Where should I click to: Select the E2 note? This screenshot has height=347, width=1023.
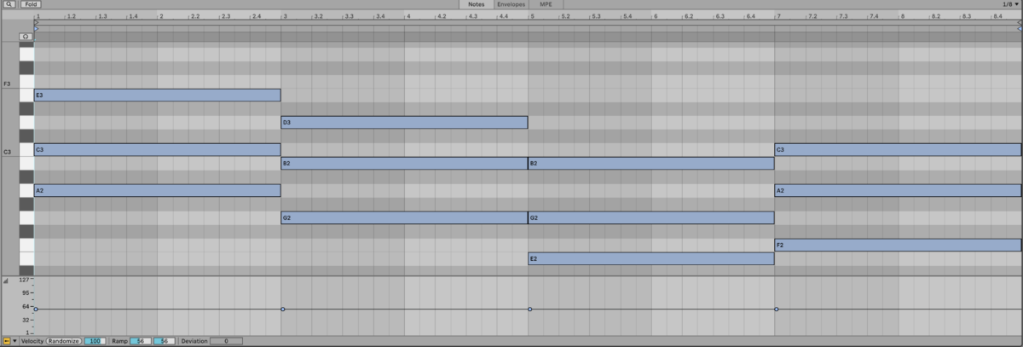[651, 258]
